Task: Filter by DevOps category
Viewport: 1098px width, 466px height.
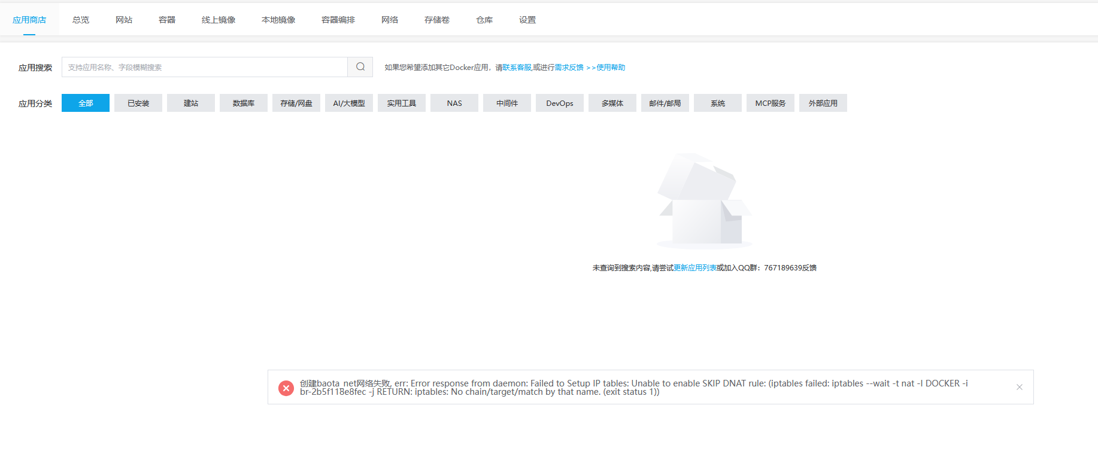Action: pyautogui.click(x=560, y=103)
